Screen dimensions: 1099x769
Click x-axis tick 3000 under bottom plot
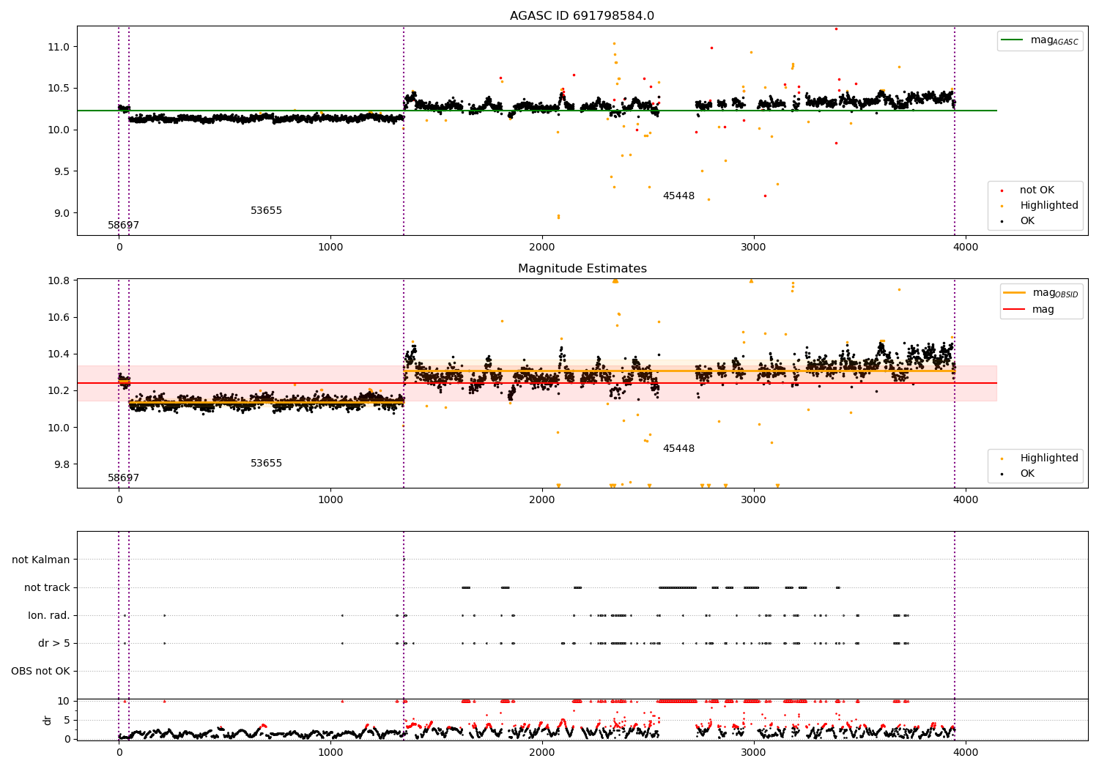pos(754,753)
